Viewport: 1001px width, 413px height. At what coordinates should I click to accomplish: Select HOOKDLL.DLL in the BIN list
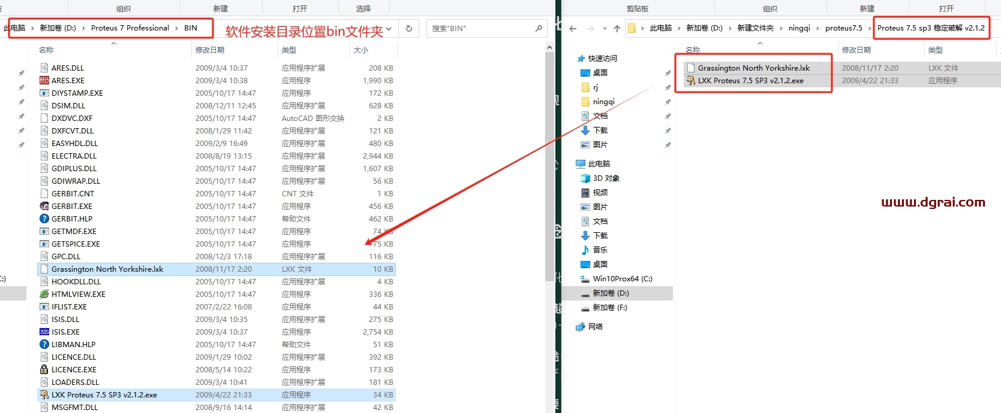click(216, 281)
